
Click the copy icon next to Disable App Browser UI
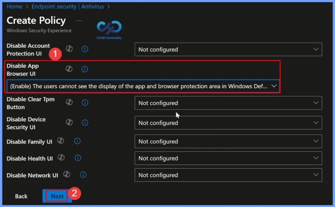click(69, 69)
